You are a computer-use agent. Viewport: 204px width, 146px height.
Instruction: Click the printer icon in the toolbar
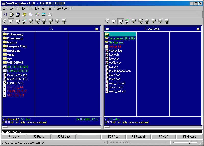coord(50,14)
